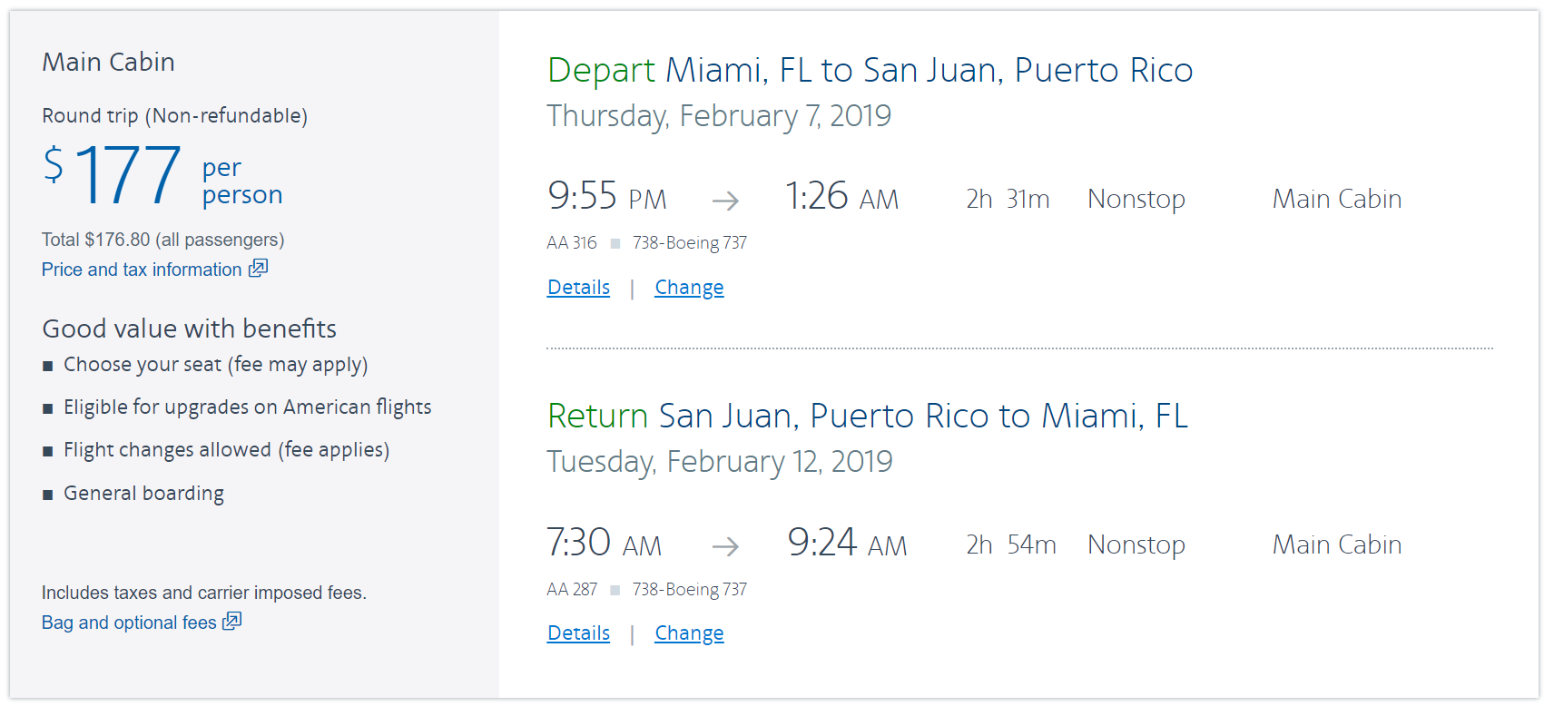Click square separator icon after AA 287

pyautogui.click(x=615, y=590)
